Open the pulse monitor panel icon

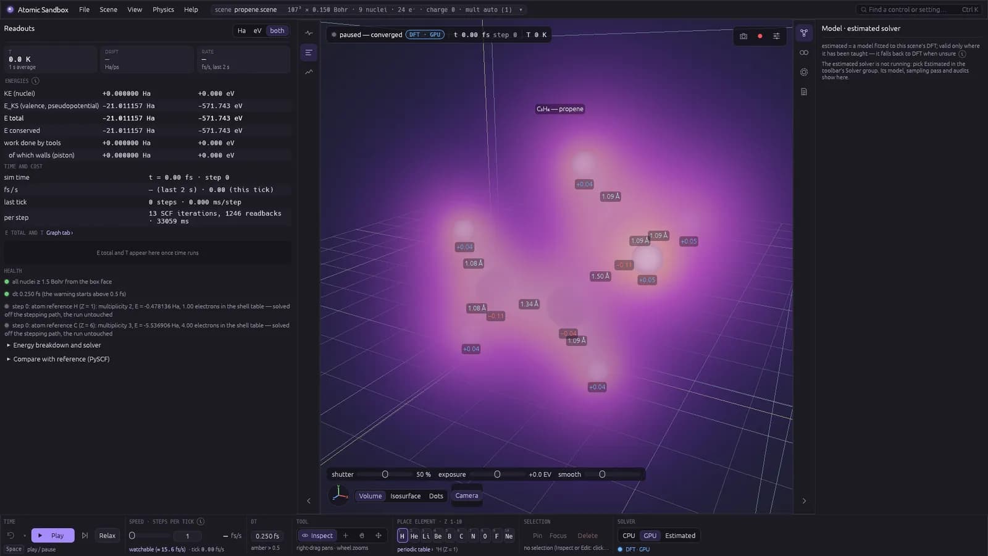(309, 33)
